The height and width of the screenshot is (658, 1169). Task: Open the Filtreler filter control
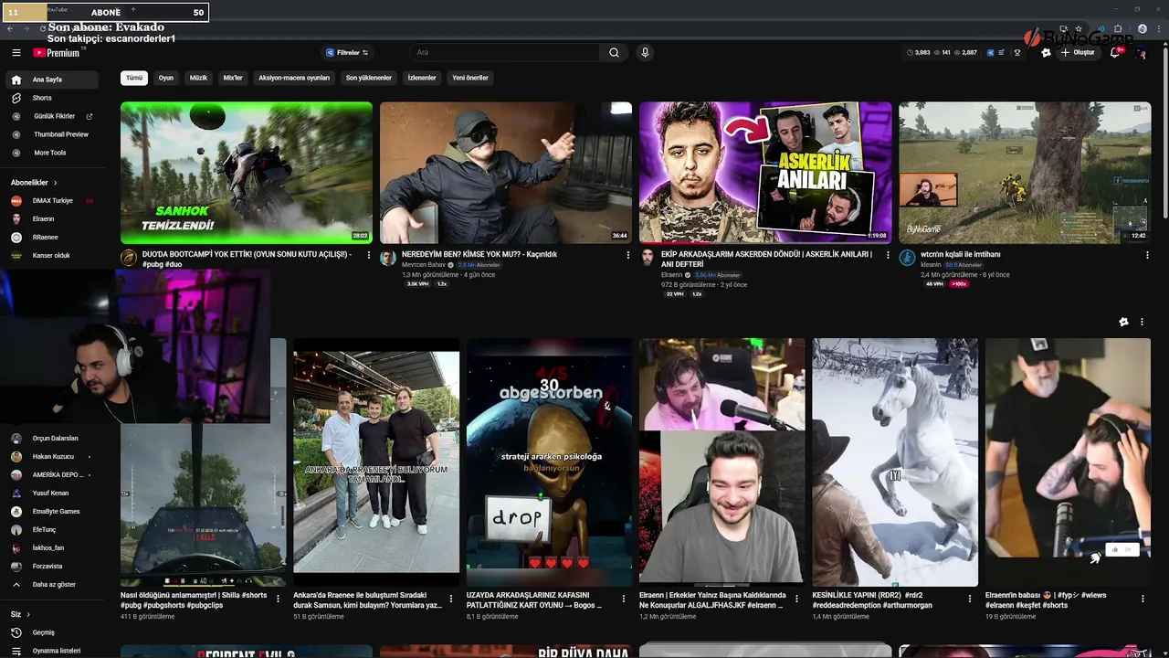point(346,53)
